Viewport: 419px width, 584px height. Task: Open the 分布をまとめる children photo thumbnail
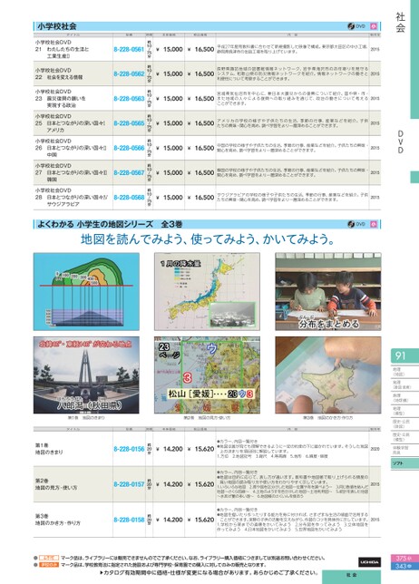pyautogui.click(x=328, y=292)
